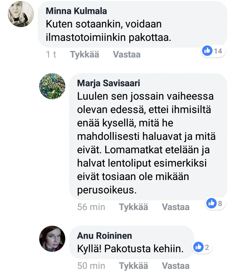Screen dimensions: 235x277
Task: Click the like reaction icon showing 8
Action: pos(211,204)
